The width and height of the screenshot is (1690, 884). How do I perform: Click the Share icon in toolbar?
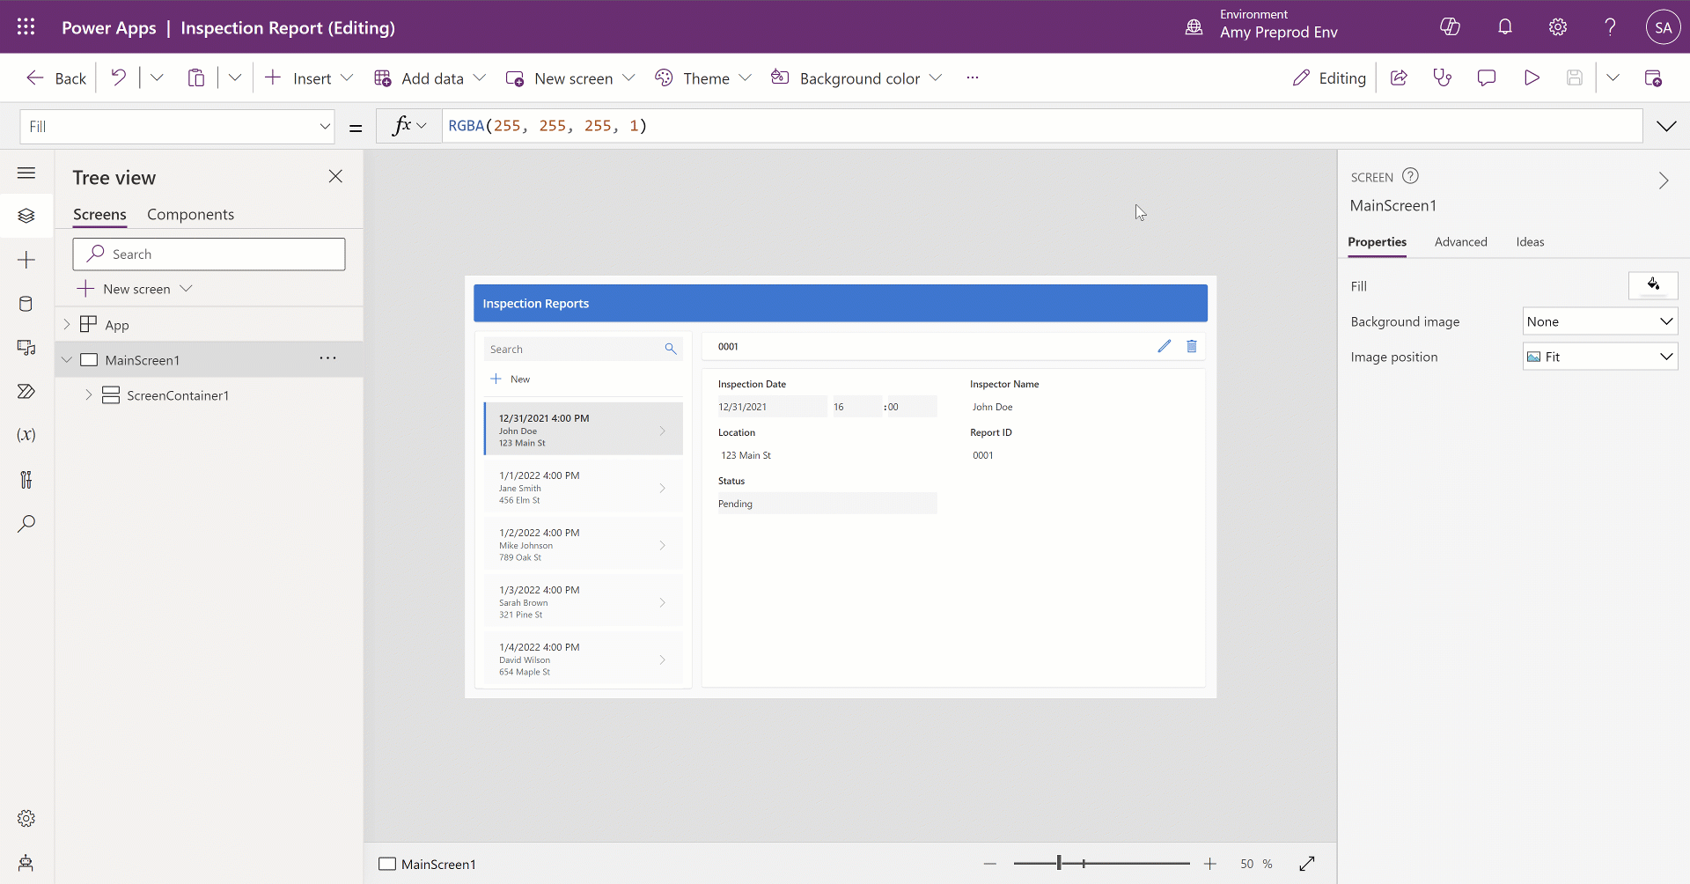pos(1399,78)
